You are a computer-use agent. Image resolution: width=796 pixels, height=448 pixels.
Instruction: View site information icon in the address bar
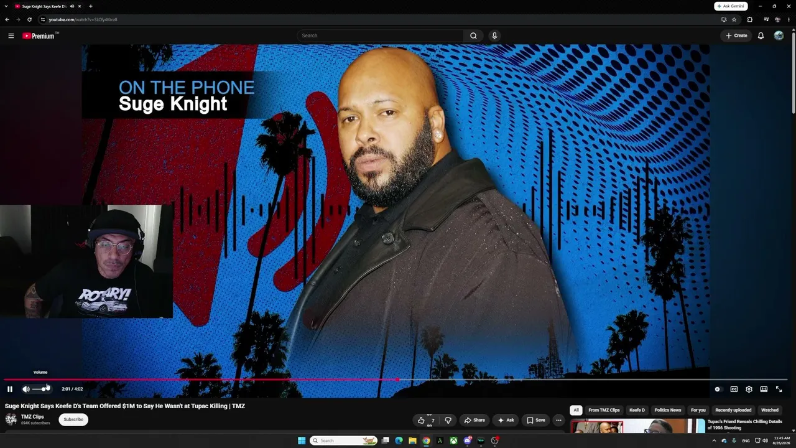pos(42,19)
